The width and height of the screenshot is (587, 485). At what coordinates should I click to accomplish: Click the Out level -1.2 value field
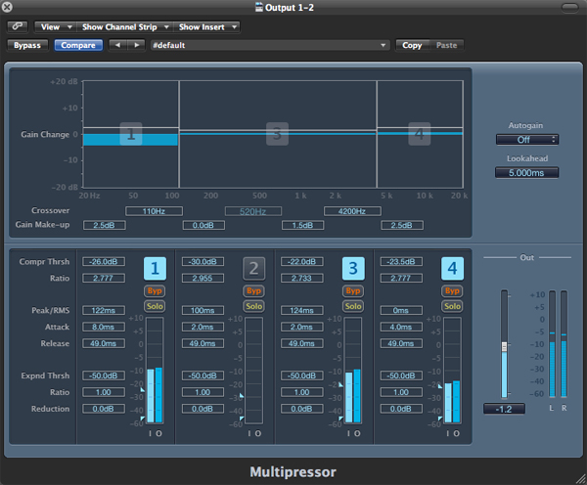(504, 409)
